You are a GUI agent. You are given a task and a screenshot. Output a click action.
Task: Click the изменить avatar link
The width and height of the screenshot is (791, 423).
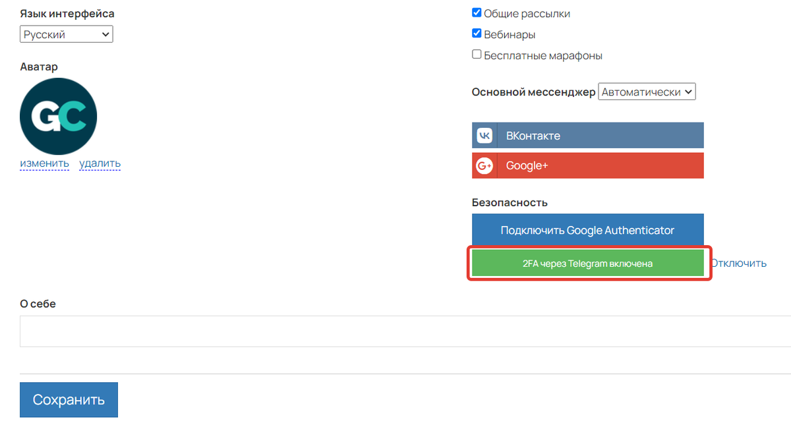coord(44,163)
